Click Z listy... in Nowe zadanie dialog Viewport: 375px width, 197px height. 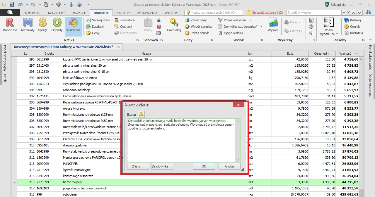coord(138,166)
